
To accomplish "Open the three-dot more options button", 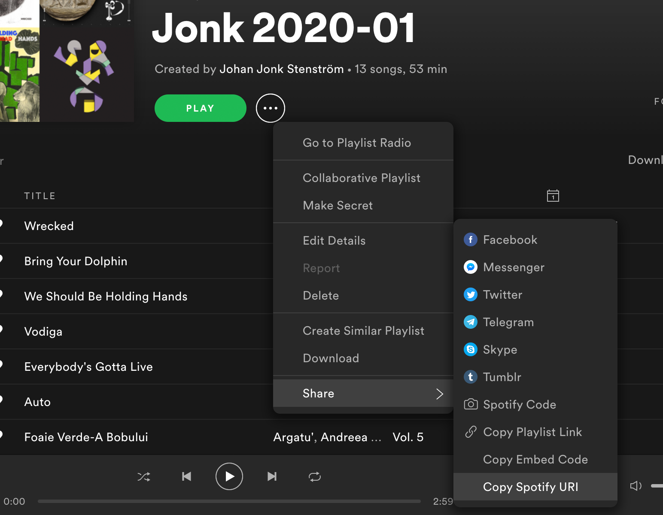I will point(271,108).
